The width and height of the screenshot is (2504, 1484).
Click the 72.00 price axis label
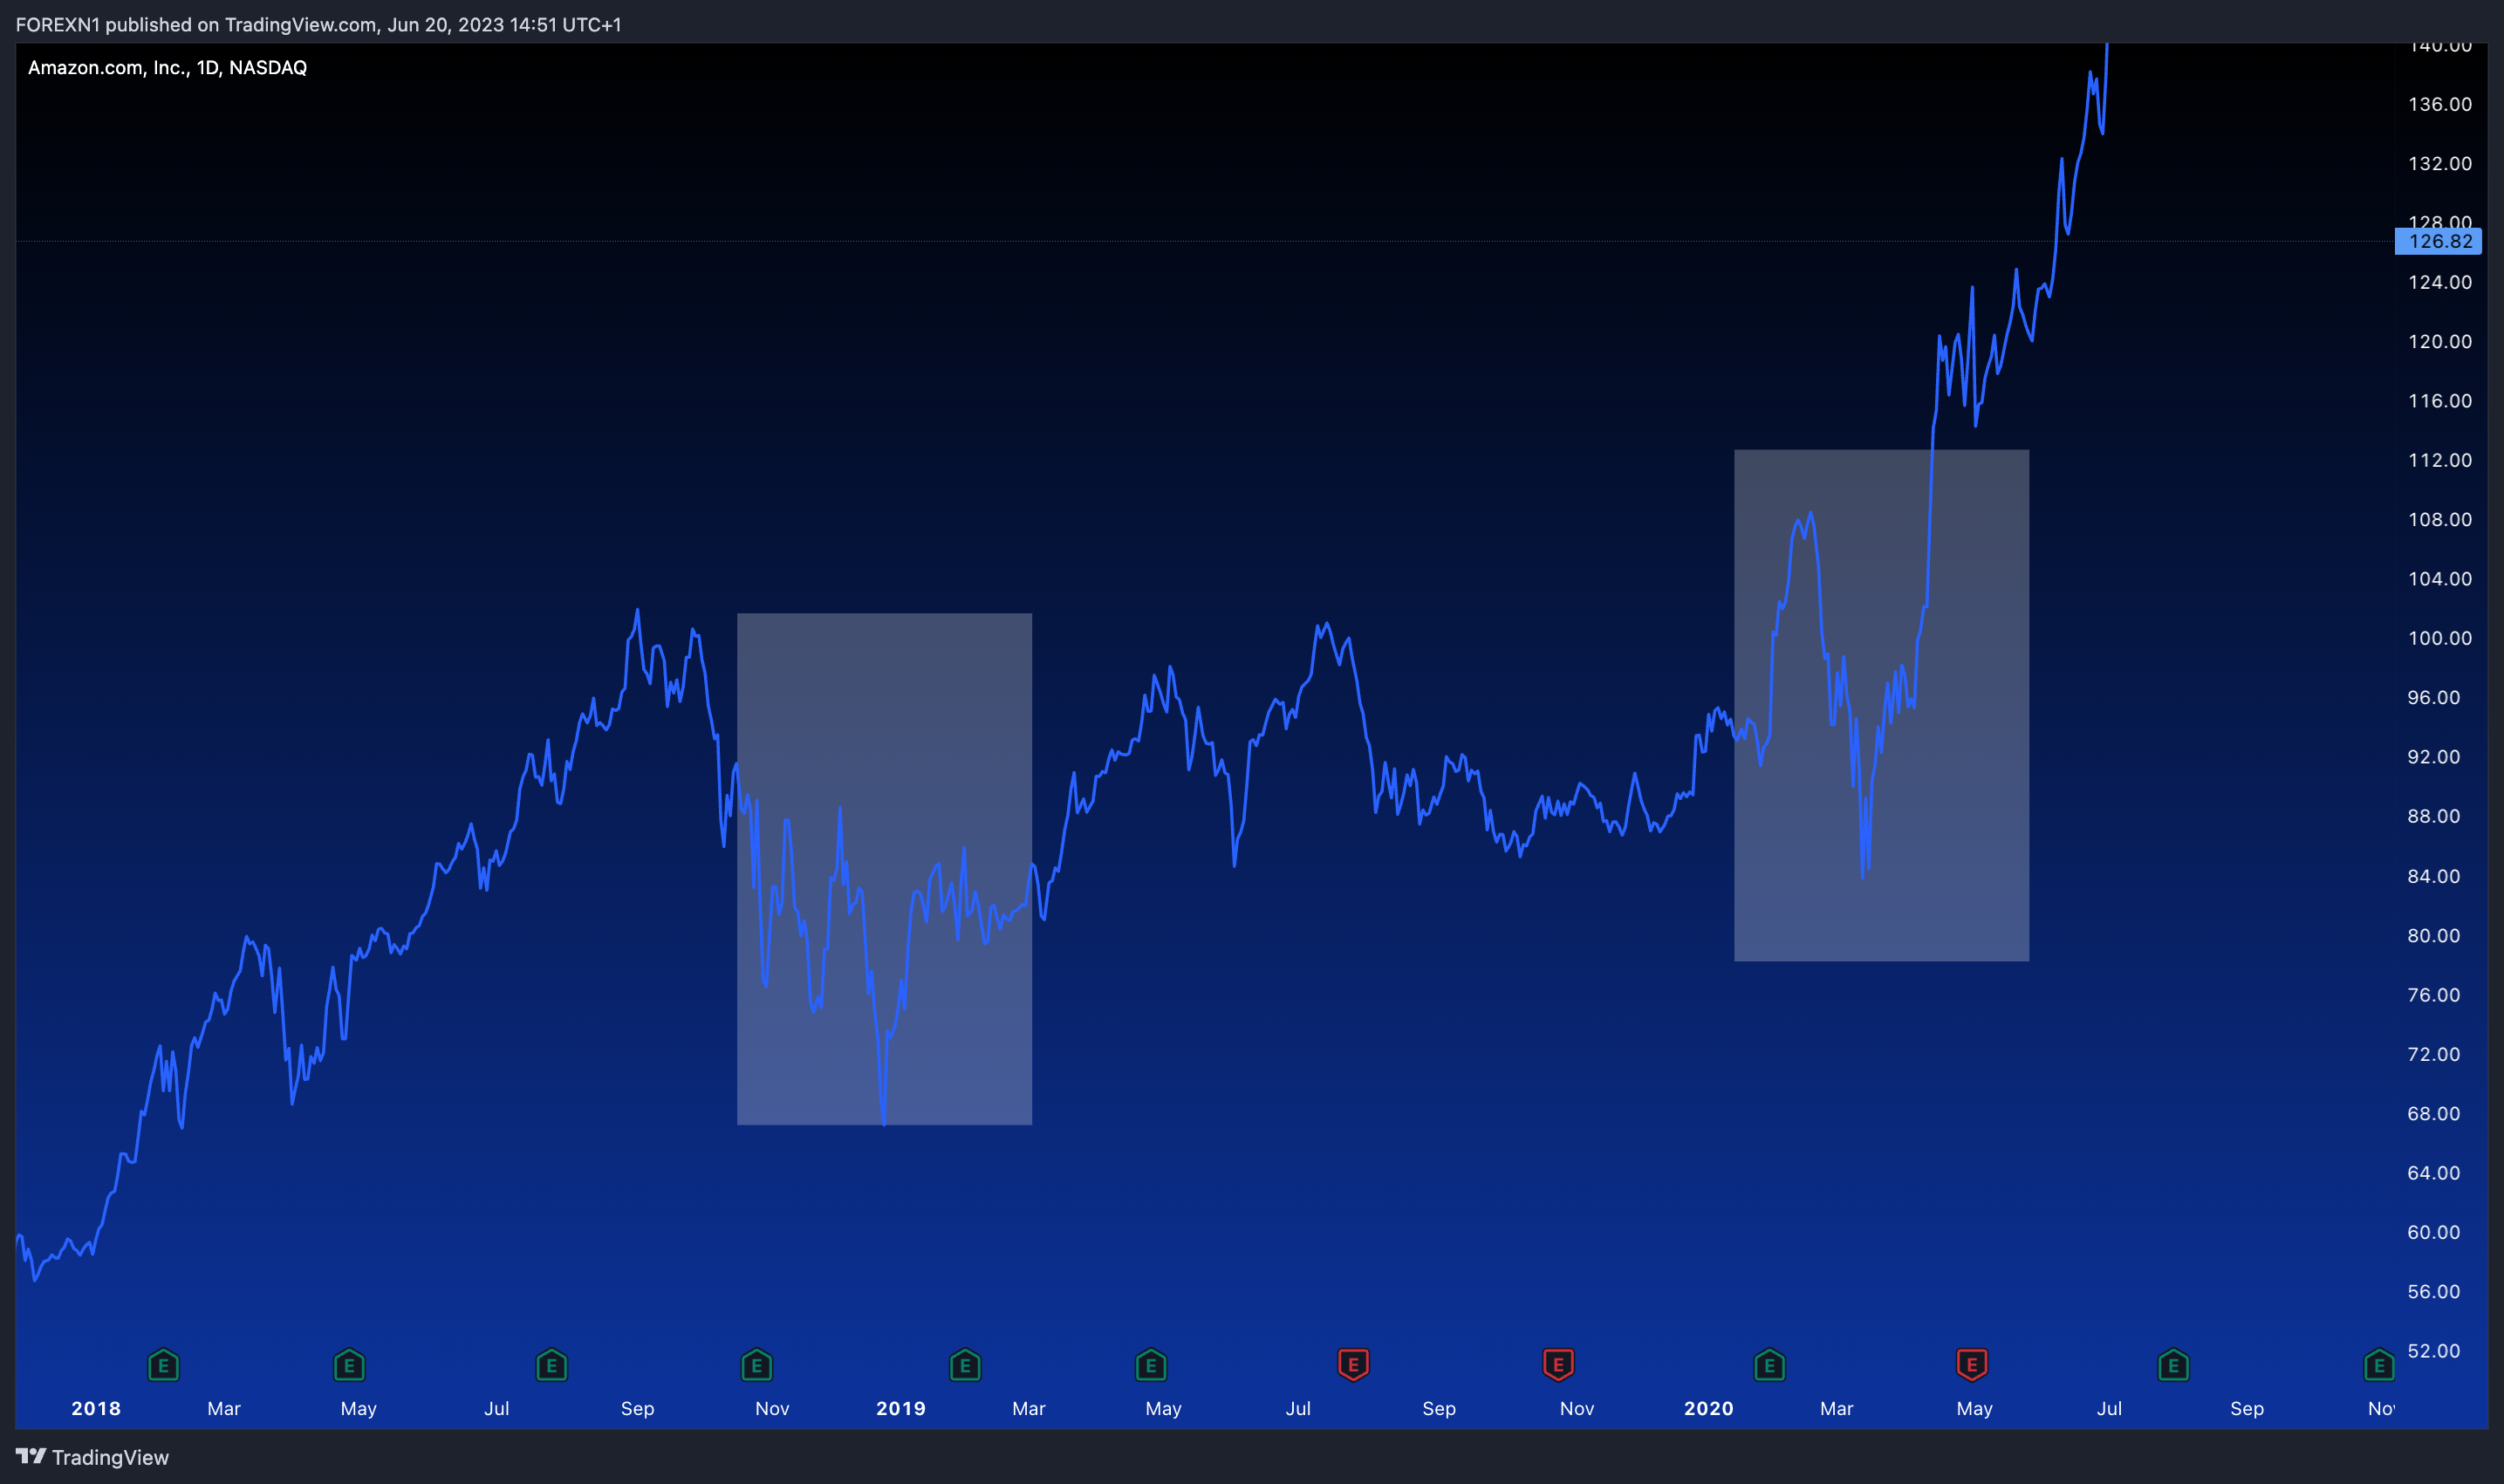pos(2434,1054)
